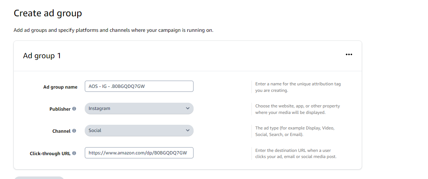Focus the Ad group name text field
Image resolution: width=428 pixels, height=179 pixels.
(x=139, y=86)
